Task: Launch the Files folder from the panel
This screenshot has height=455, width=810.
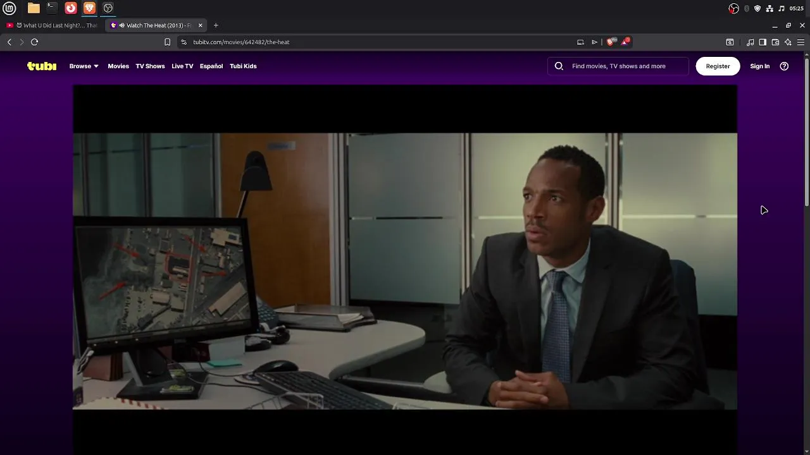Action: click(34, 8)
